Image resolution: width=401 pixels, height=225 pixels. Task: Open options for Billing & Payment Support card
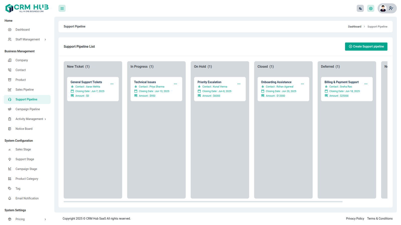[366, 84]
